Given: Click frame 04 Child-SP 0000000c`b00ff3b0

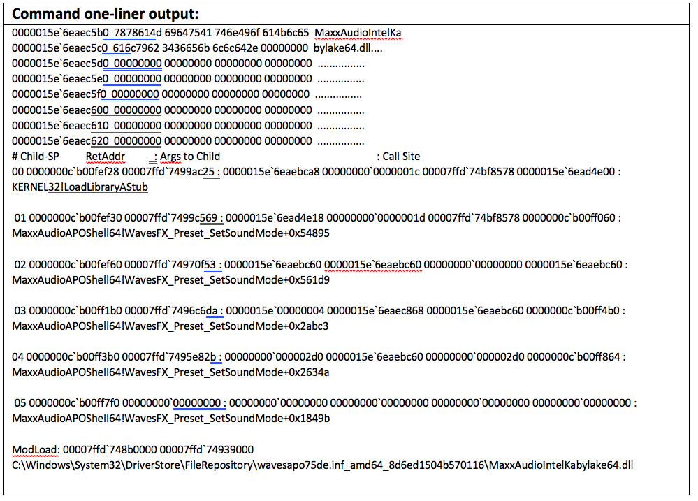Looking at the screenshot, I should (x=73, y=357).
